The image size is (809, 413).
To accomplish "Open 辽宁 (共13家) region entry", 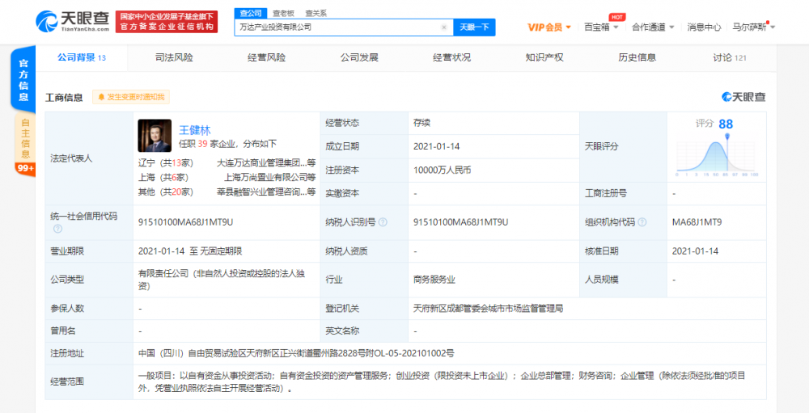I will pyautogui.click(x=165, y=163).
